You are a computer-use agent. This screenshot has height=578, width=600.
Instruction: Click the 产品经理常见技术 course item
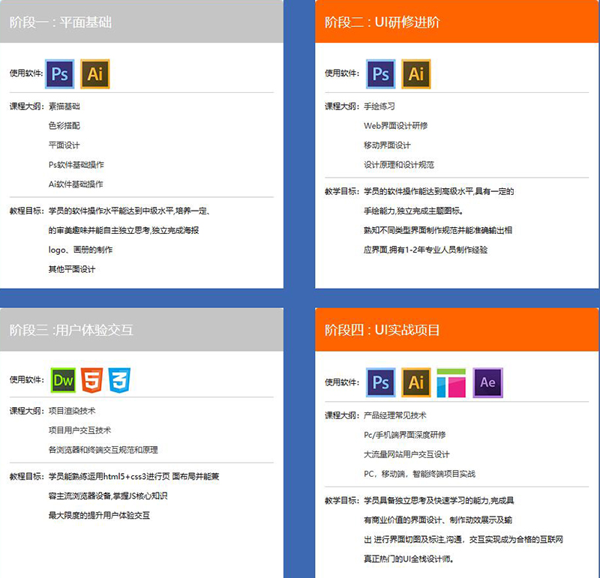click(395, 415)
